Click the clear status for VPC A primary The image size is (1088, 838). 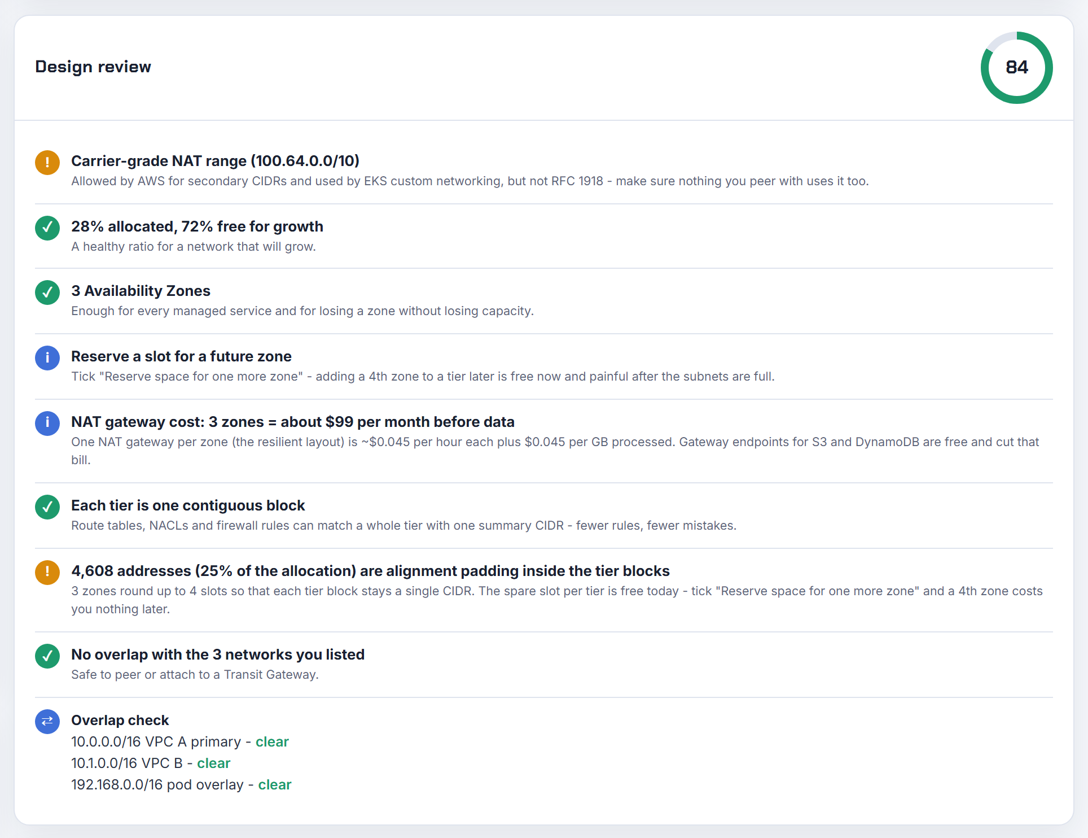click(272, 741)
